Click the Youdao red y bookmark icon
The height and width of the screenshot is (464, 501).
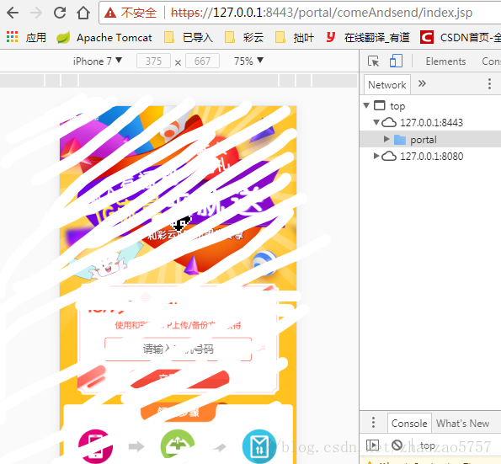pyautogui.click(x=331, y=37)
